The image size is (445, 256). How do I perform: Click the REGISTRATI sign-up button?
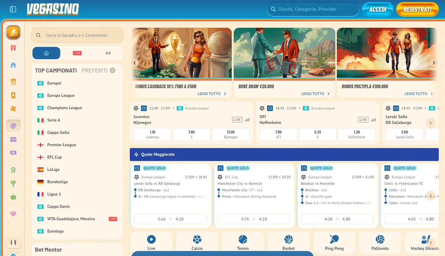(x=418, y=10)
